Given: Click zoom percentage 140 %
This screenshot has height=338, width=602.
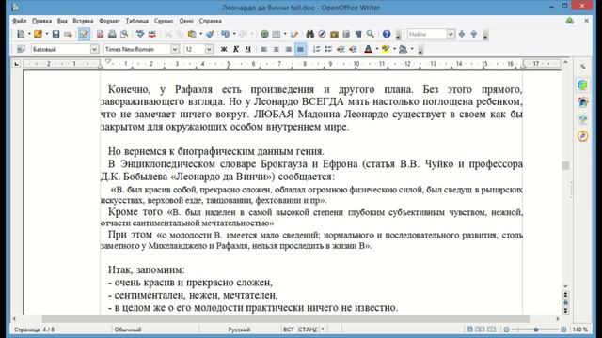Looking at the screenshot, I should tap(580, 330).
